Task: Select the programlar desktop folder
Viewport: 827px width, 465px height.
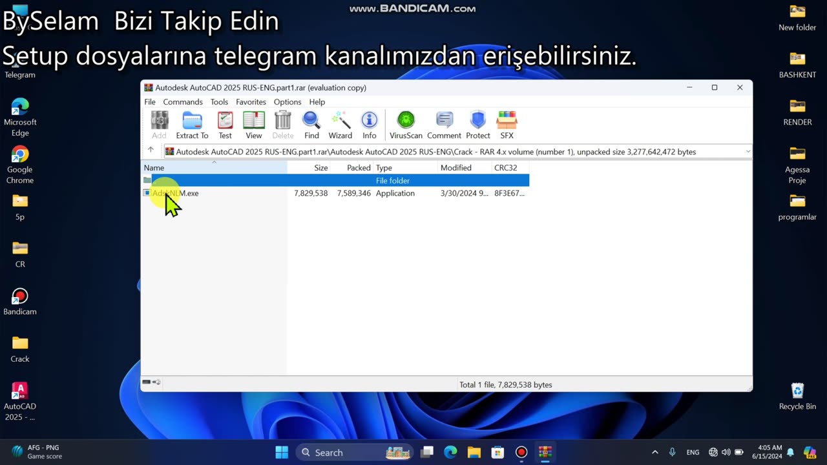Action: point(797,207)
